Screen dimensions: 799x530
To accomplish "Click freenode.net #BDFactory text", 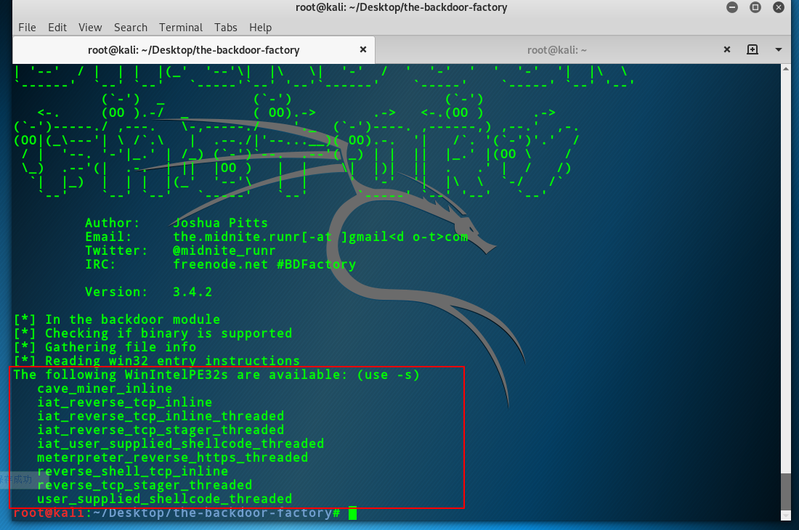I will click(264, 265).
